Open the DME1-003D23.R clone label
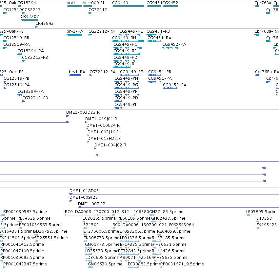The width and height of the screenshot is (279, 269). coord(83,112)
